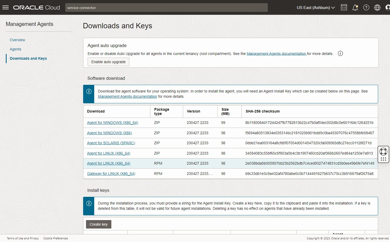
Task: Click the help question mark icon
Action: tap(366, 7)
